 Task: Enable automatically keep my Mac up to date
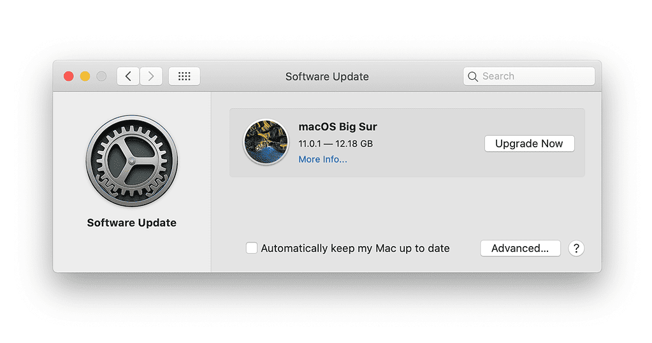click(252, 249)
